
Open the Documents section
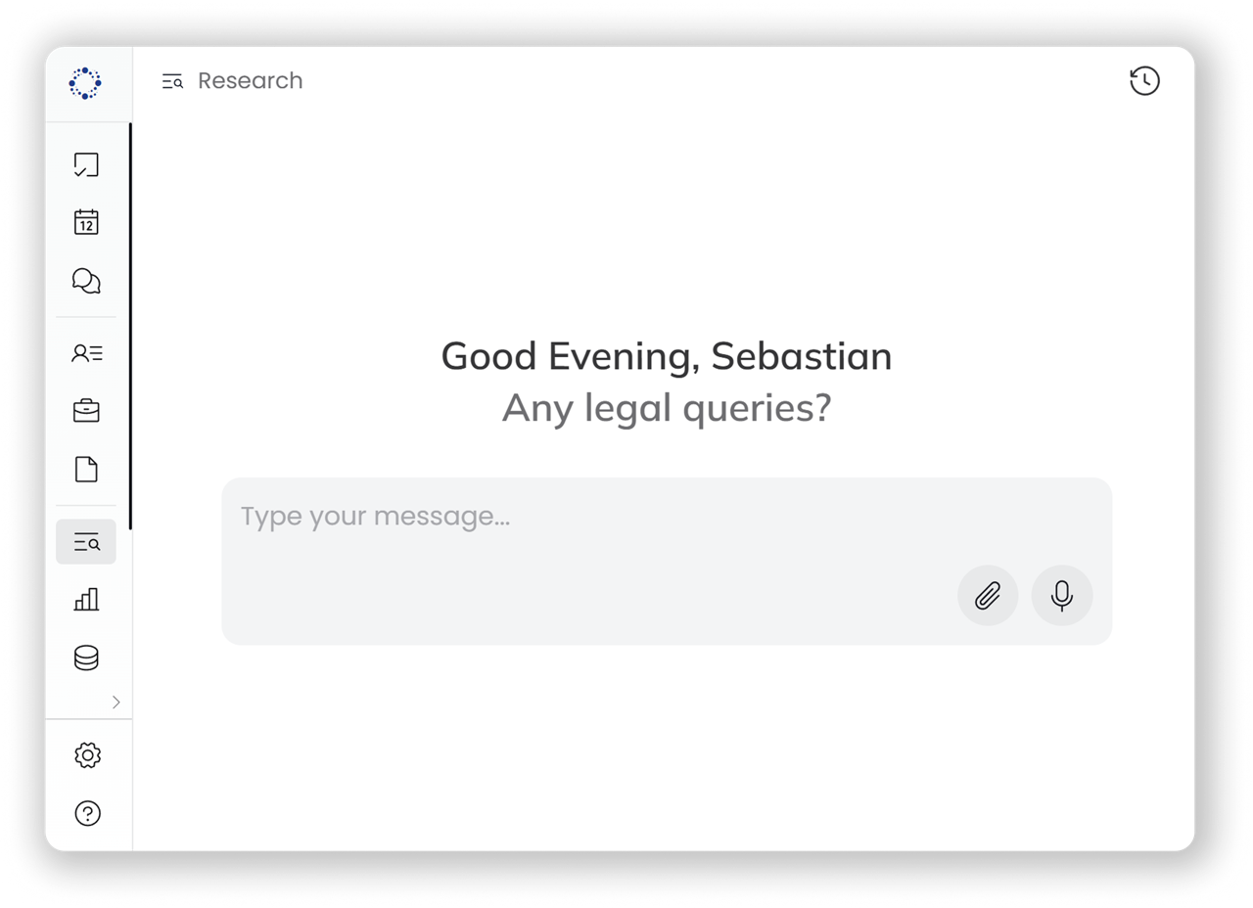click(86, 470)
